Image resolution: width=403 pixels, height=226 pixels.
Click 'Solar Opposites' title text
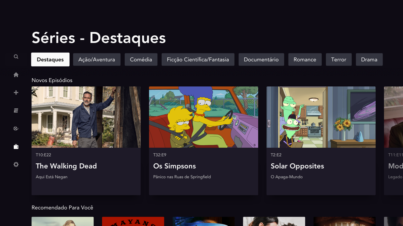tap(297, 166)
